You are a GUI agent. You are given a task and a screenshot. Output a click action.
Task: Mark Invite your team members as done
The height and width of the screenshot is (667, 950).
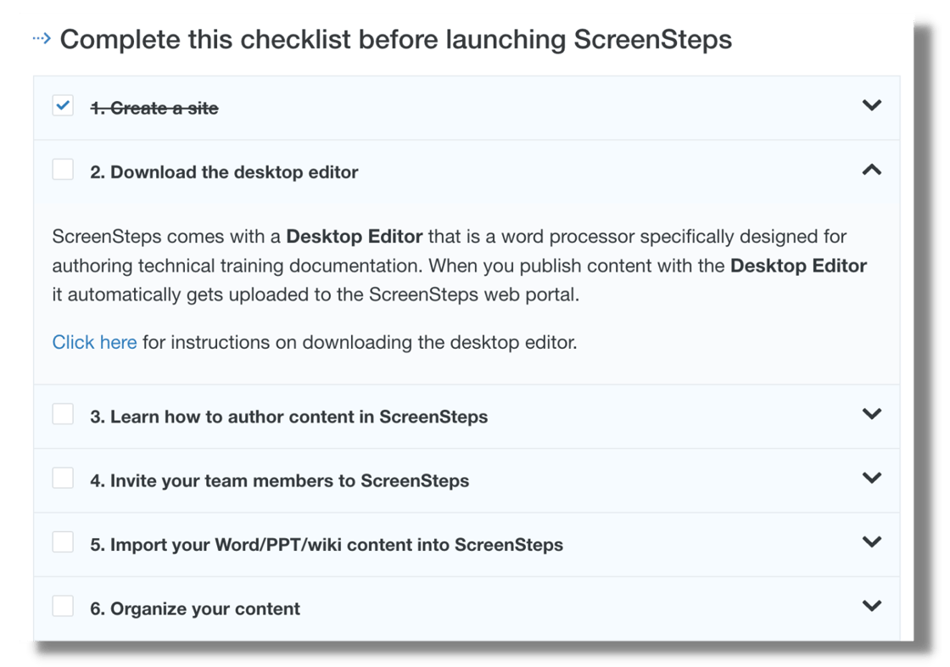63,478
